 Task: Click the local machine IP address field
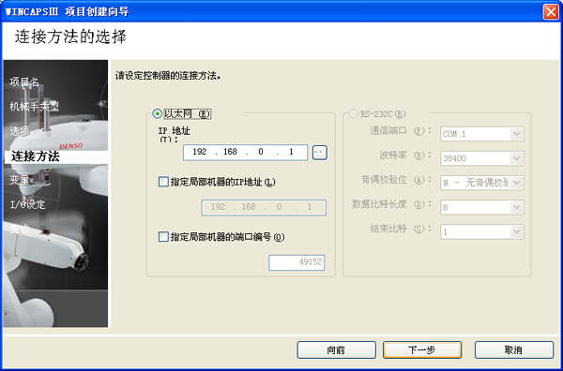[264, 207]
